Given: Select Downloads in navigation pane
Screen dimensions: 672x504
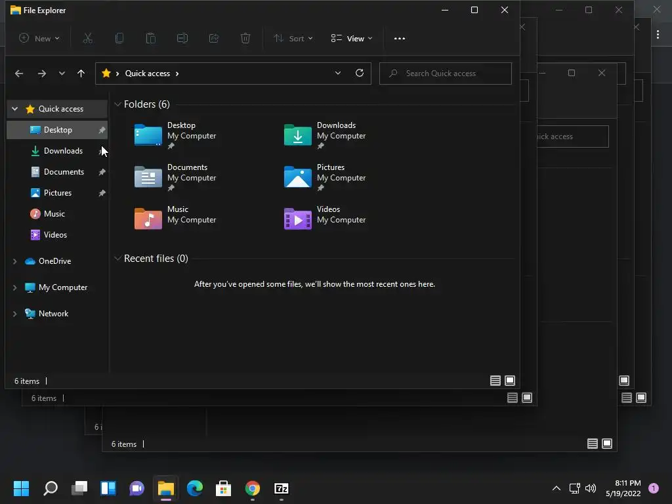Looking at the screenshot, I should 56,151.
